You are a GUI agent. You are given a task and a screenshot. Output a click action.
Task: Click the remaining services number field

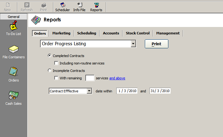coord(90,78)
